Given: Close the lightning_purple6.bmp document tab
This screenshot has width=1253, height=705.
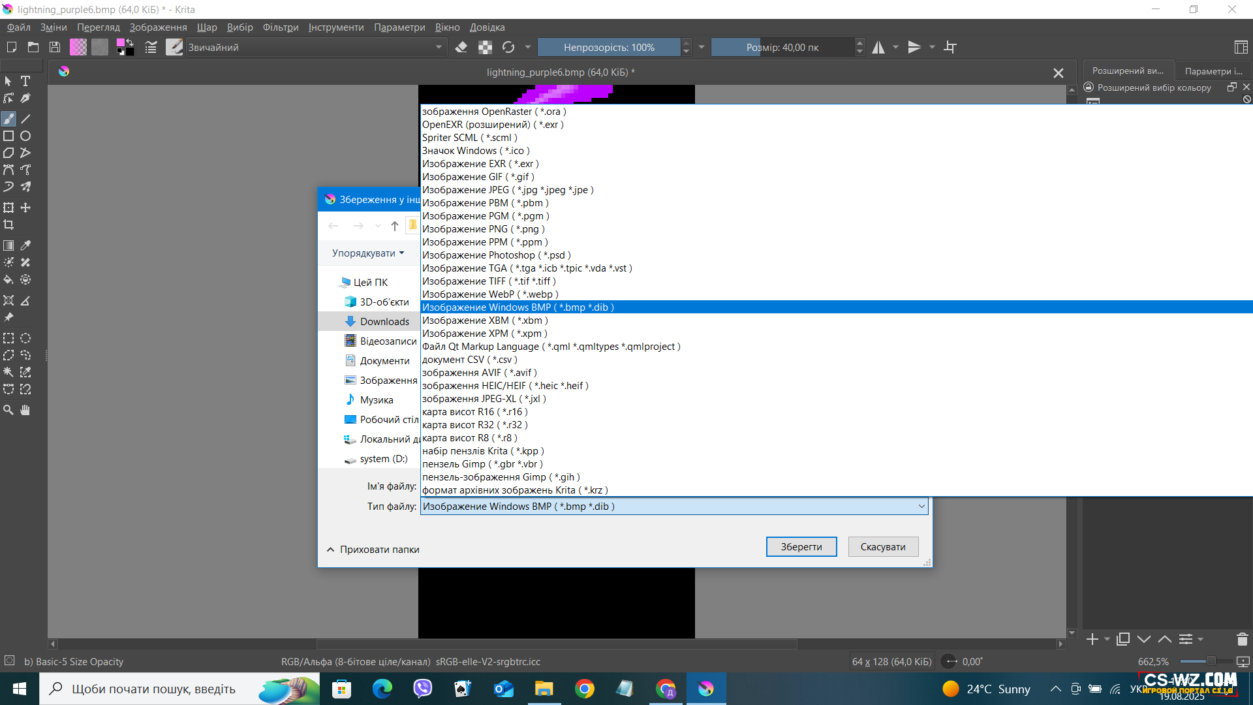Looking at the screenshot, I should pyautogui.click(x=1059, y=73).
